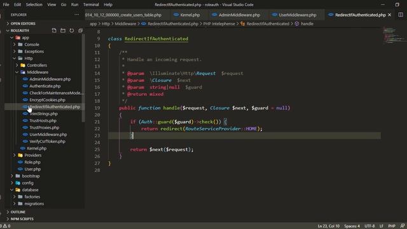This screenshot has height=229, width=407.
Task: Click the Middleware breadcrumb segment
Action: [x=125, y=24]
